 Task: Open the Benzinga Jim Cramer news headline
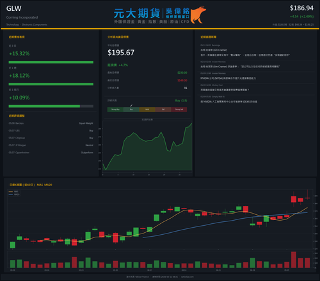pyautogui.click(x=245, y=53)
